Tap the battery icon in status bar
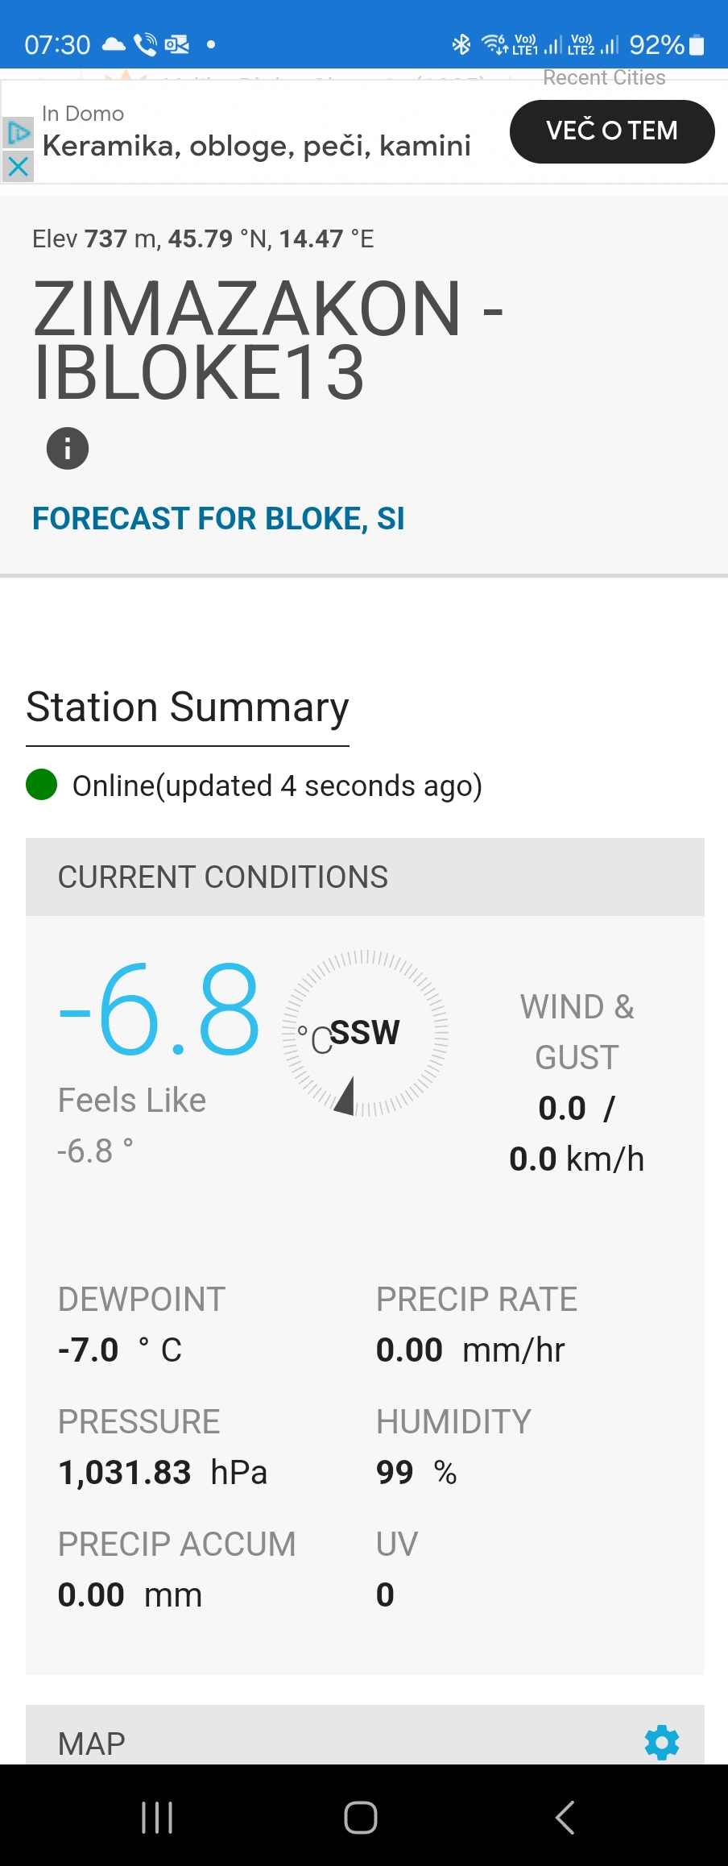Image resolution: width=728 pixels, height=1866 pixels. [x=697, y=45]
